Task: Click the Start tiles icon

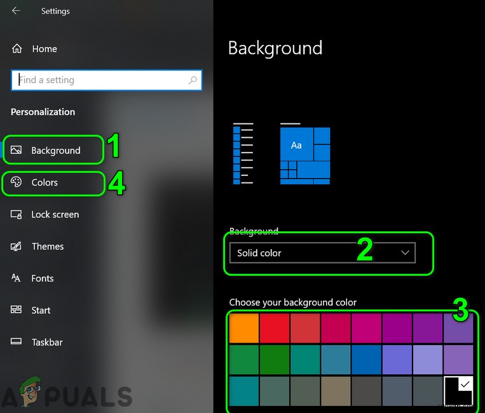Action: 16,309
